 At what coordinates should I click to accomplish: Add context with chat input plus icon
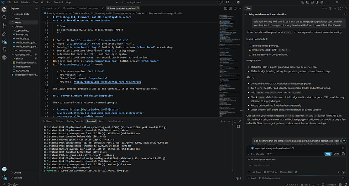pos(249,172)
